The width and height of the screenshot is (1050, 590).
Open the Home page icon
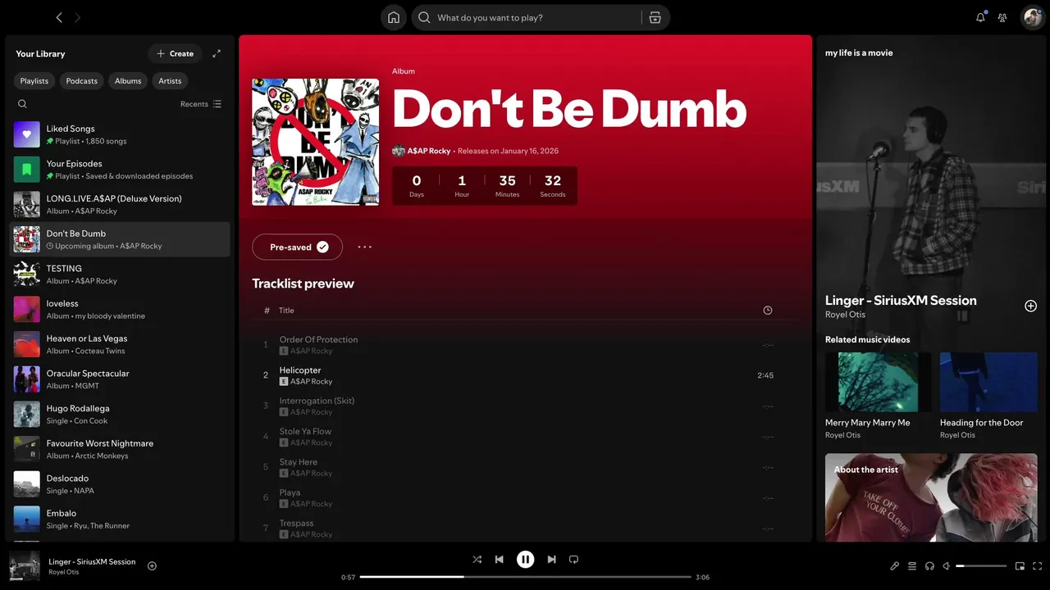pos(394,17)
